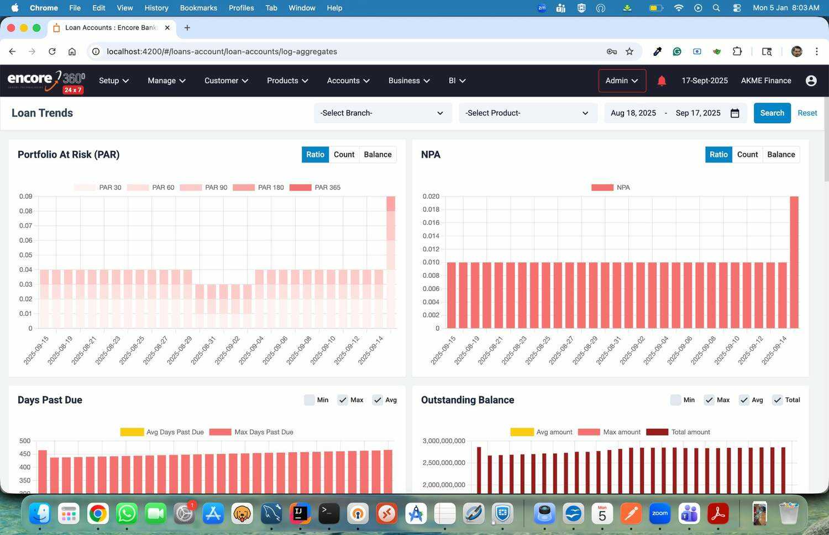Expand the Manage navigation menu

click(166, 81)
